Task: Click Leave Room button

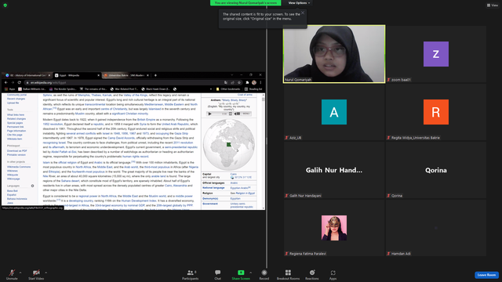Action: (x=486, y=275)
